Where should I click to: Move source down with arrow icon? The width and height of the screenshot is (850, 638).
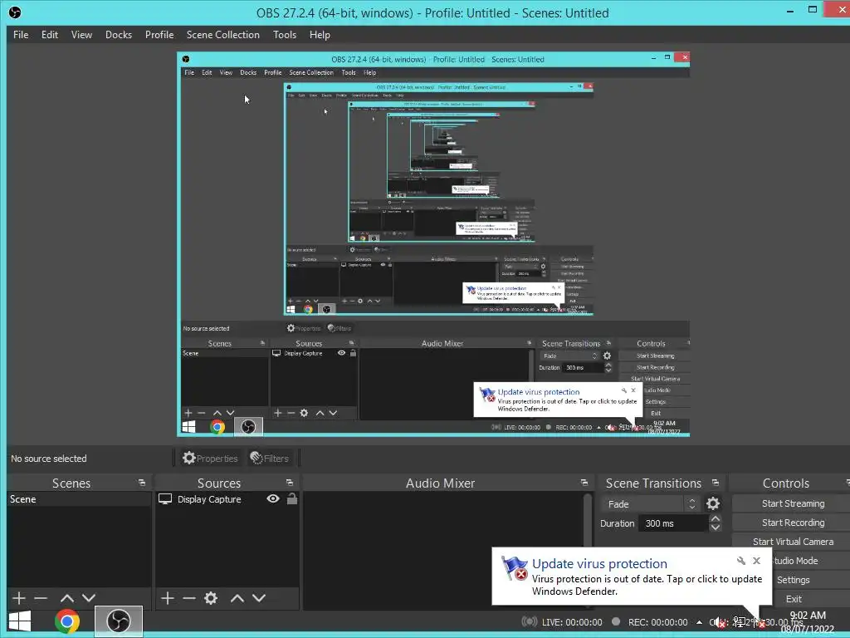(259, 598)
